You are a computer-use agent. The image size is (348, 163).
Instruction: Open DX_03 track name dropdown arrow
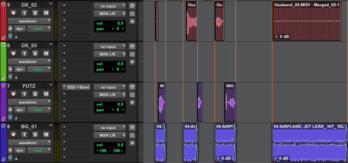pyautogui.click(x=51, y=44)
